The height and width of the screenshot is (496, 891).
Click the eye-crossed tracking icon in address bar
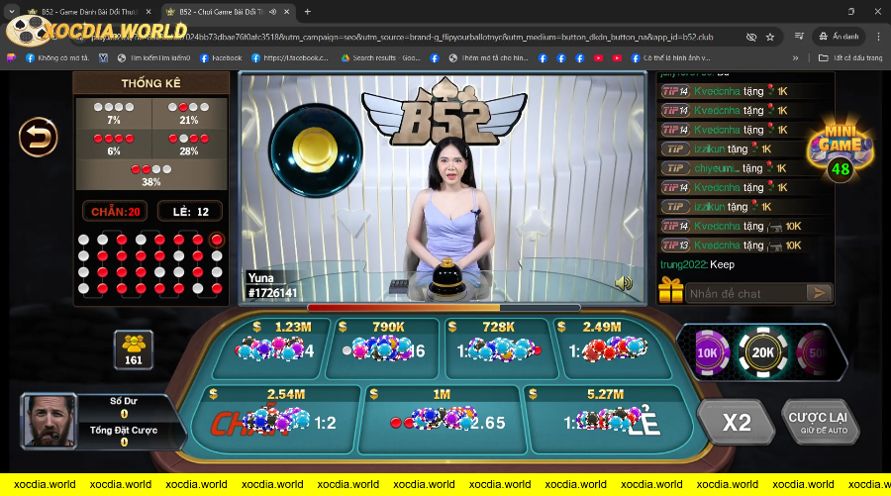[x=751, y=37]
